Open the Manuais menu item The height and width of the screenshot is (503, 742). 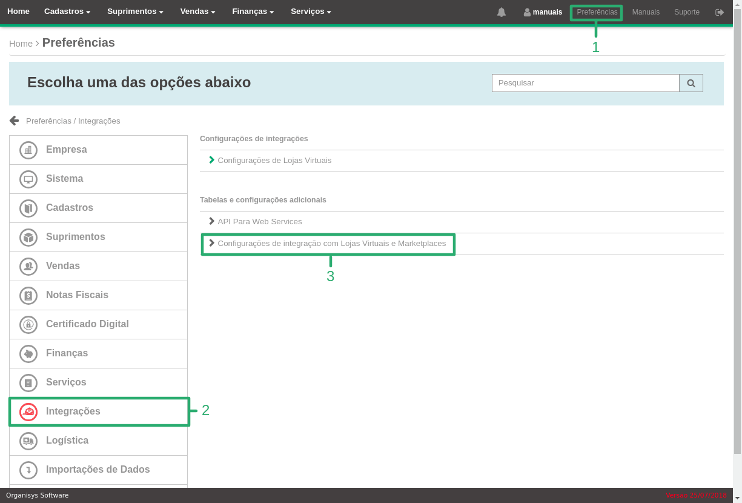tap(646, 12)
